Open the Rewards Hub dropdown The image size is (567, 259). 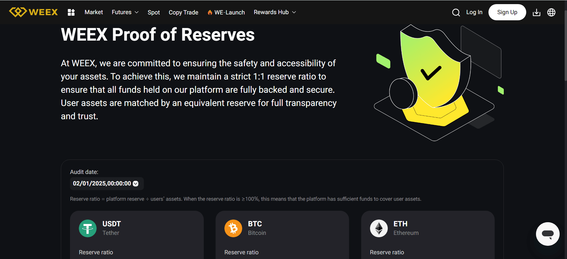274,12
